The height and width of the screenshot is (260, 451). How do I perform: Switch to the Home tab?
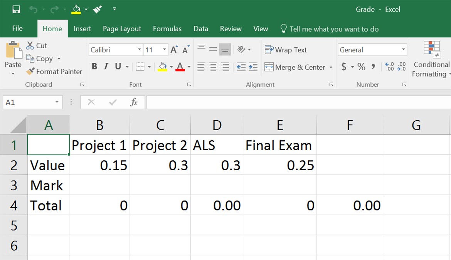click(52, 29)
